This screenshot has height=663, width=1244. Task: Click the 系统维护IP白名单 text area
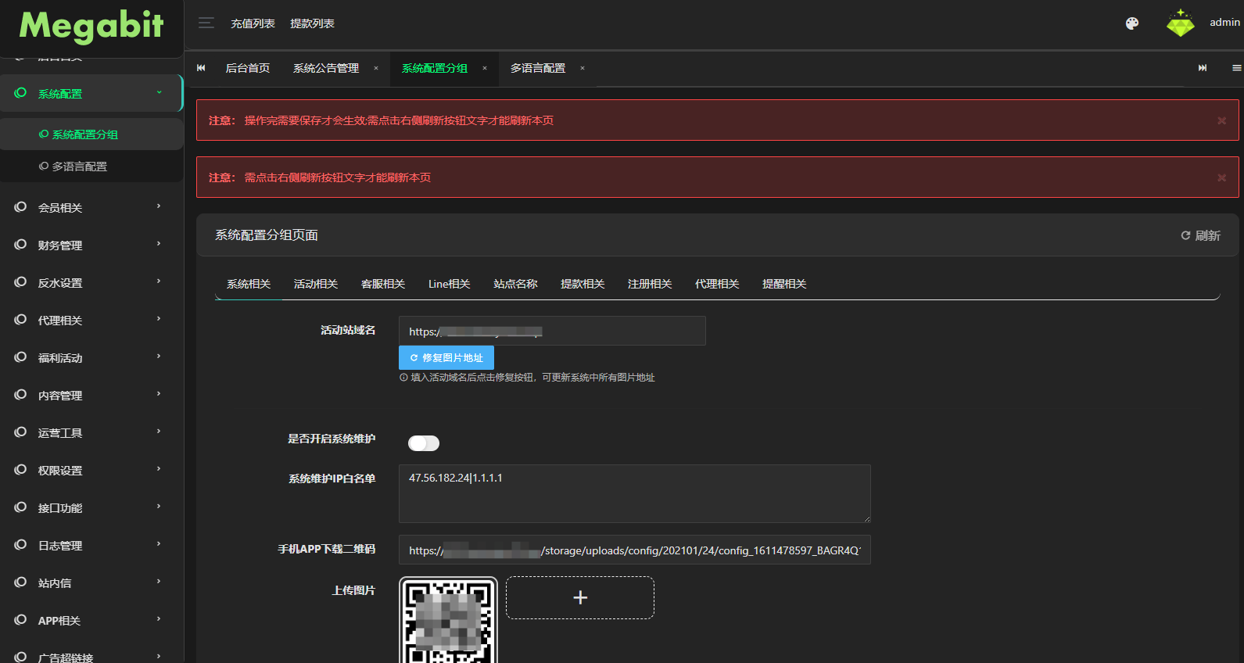634,493
